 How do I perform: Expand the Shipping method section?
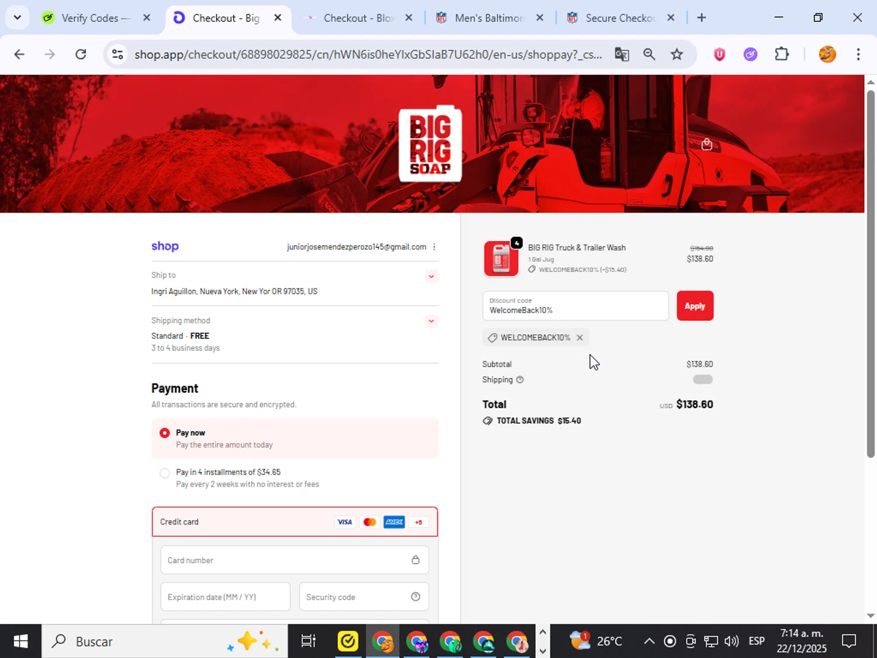coord(431,321)
